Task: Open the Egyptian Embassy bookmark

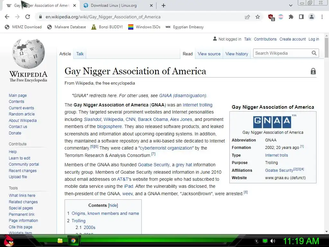Action: 184,27
